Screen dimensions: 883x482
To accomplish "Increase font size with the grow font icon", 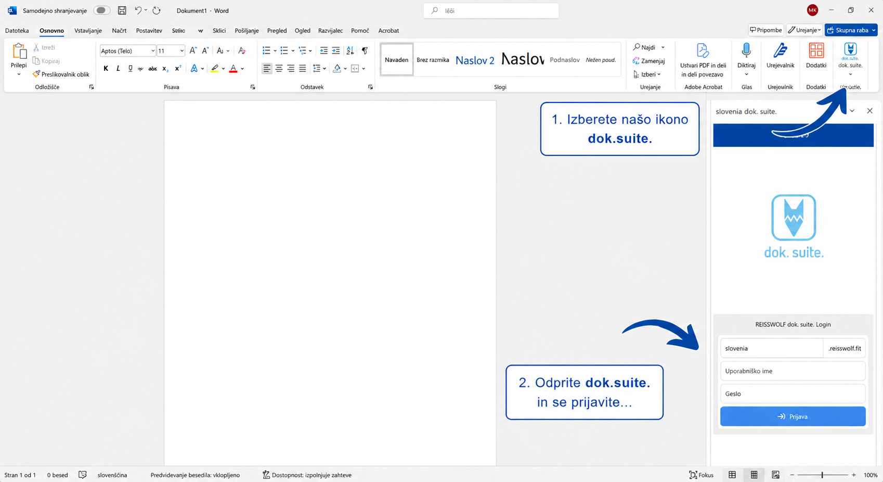I will (x=193, y=50).
